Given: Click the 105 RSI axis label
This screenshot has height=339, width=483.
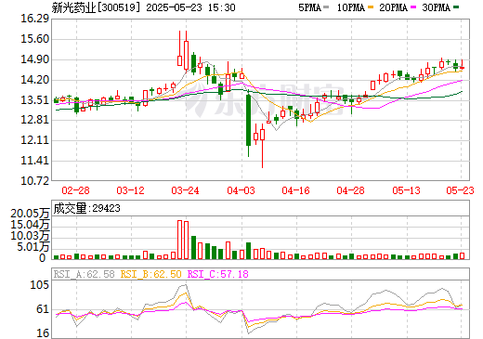Looking at the screenshot, I should (39, 285).
